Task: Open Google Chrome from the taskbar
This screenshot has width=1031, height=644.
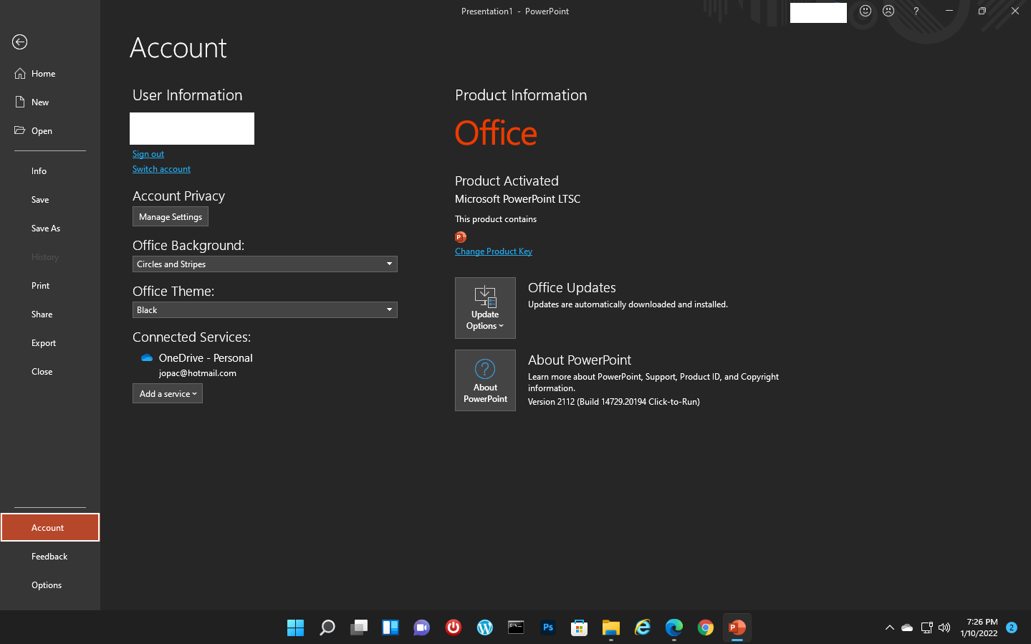Action: click(x=705, y=628)
